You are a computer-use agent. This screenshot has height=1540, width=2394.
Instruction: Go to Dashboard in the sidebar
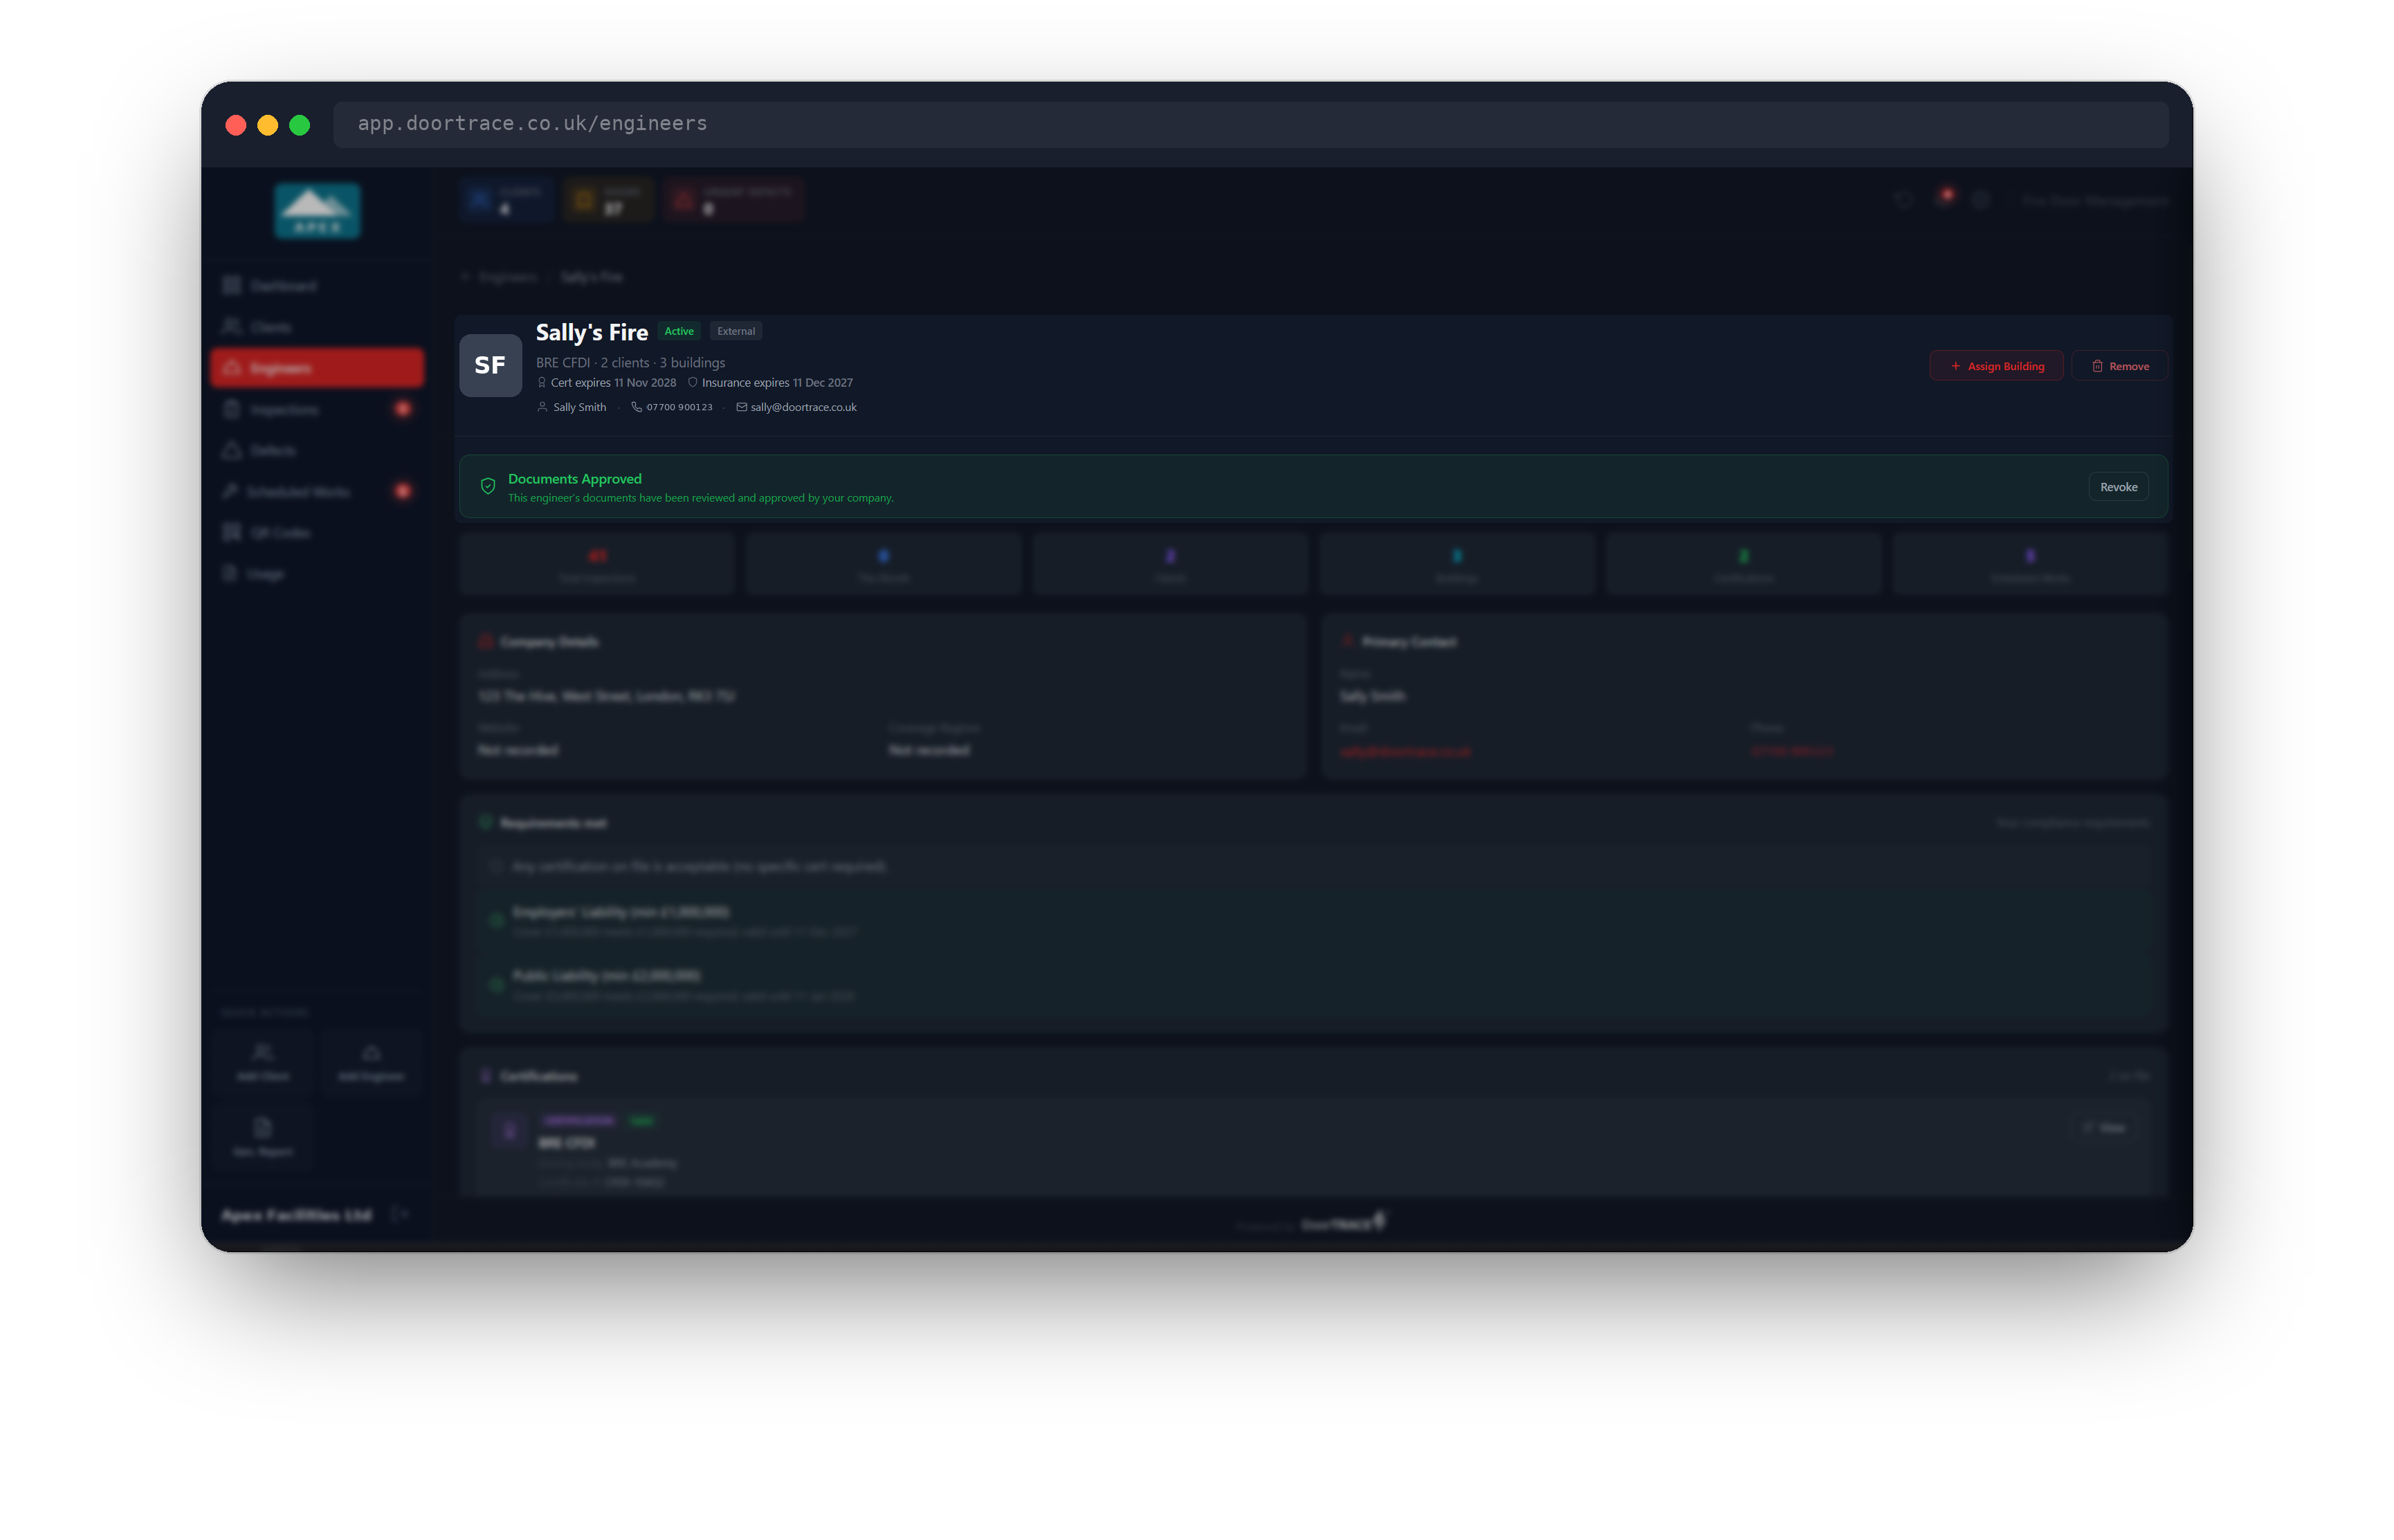click(317, 286)
